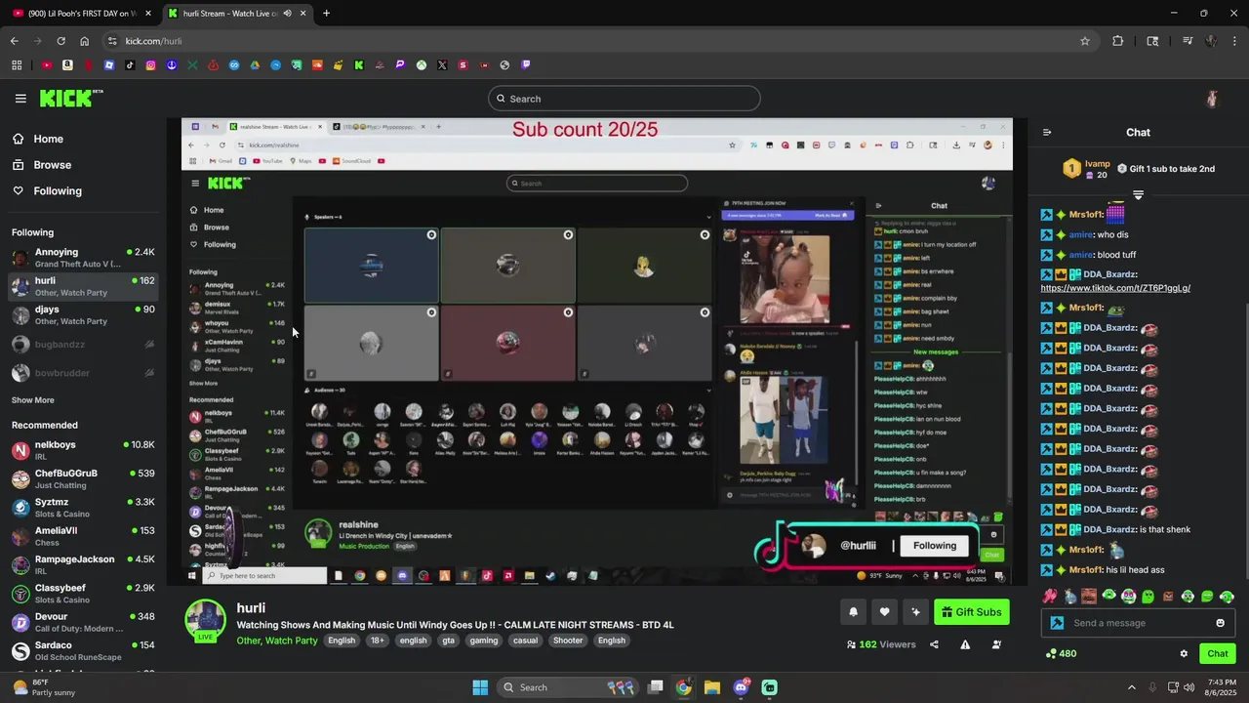Open the emoji picker in chat input
The width and height of the screenshot is (1249, 703).
[1220, 623]
